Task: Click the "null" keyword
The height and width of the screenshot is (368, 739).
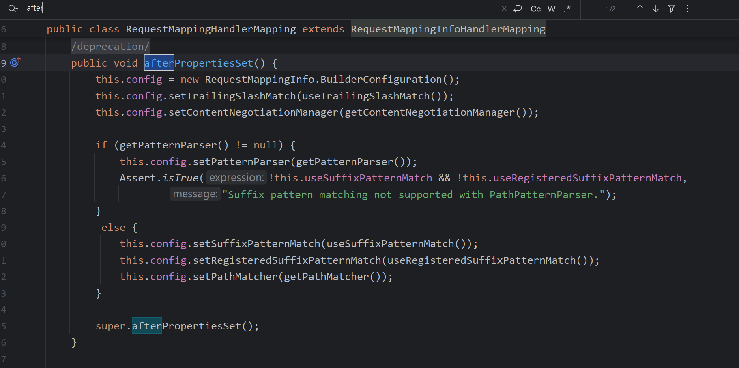Action: pos(266,145)
